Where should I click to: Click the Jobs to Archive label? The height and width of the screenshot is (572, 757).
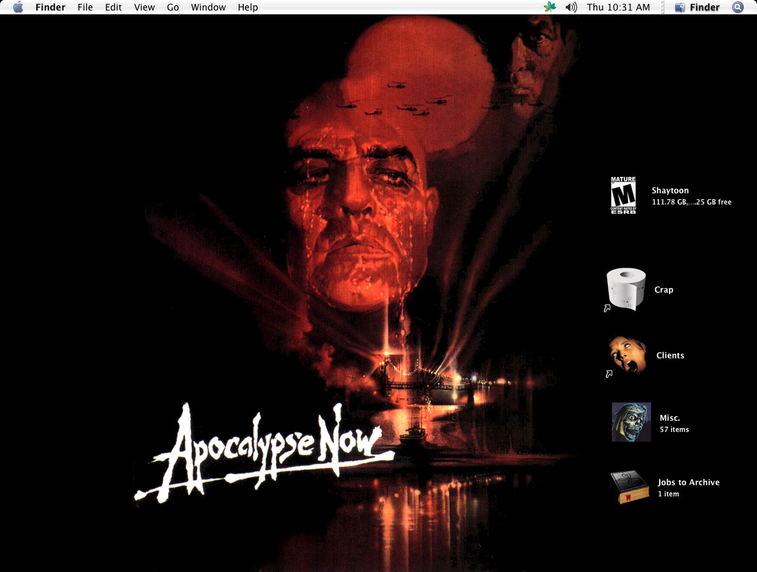(x=689, y=482)
